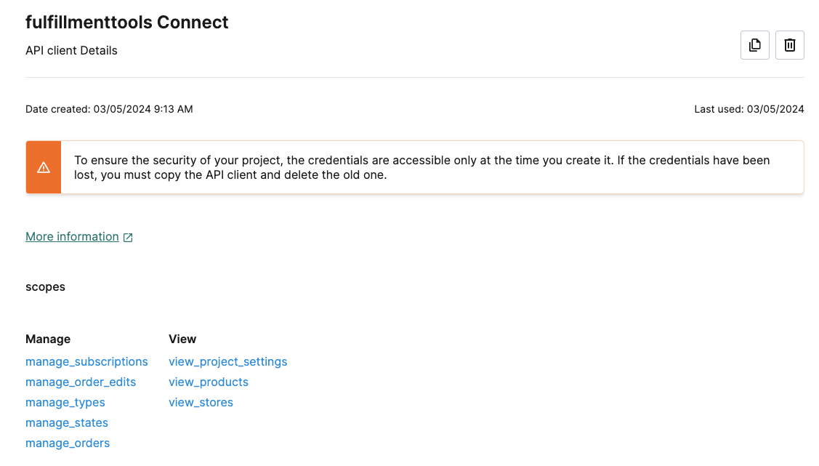Click the API client Details subtitle
819x466 pixels.
(71, 50)
